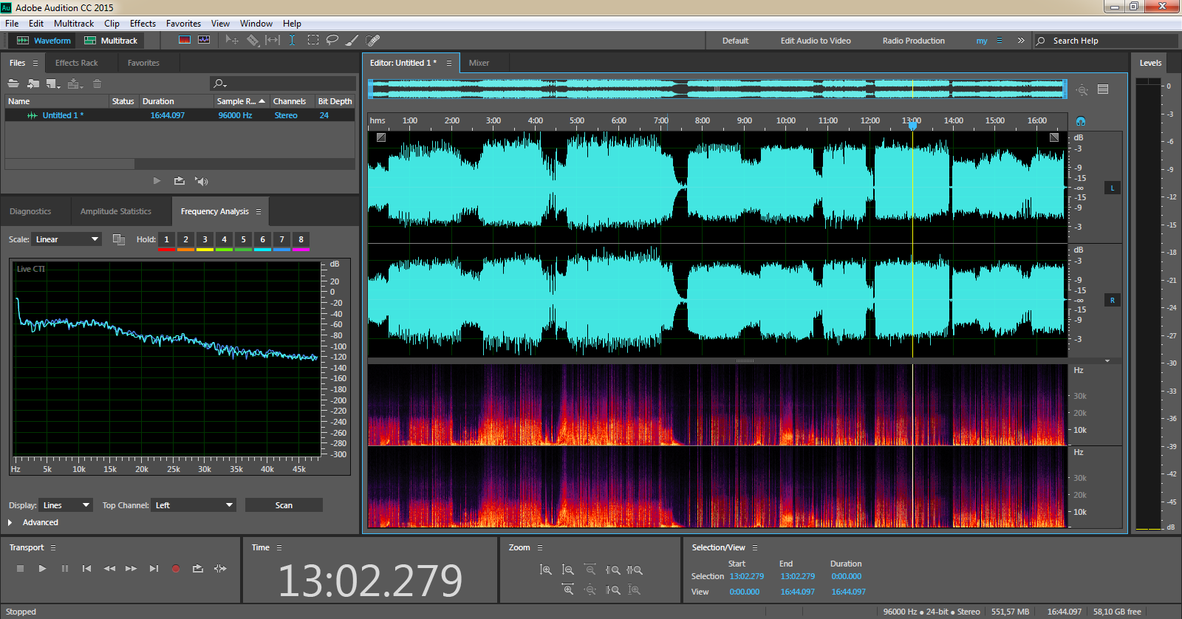Viewport: 1182px width, 619px height.
Task: Select the Lasso Selection tool
Action: pos(332,40)
